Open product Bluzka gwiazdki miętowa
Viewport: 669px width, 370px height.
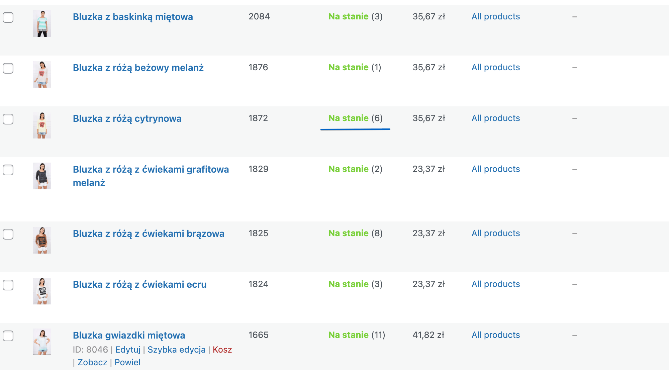pos(129,335)
